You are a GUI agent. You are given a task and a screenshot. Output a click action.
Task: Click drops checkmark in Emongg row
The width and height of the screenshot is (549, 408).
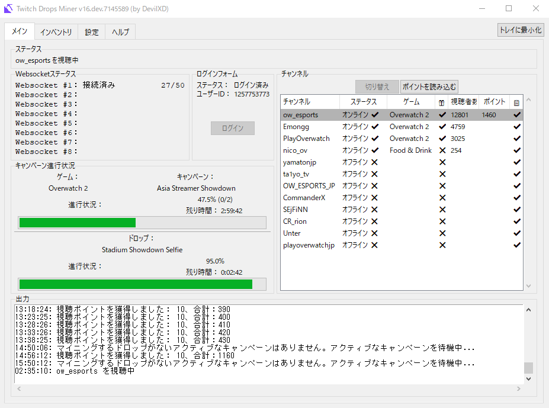(442, 127)
